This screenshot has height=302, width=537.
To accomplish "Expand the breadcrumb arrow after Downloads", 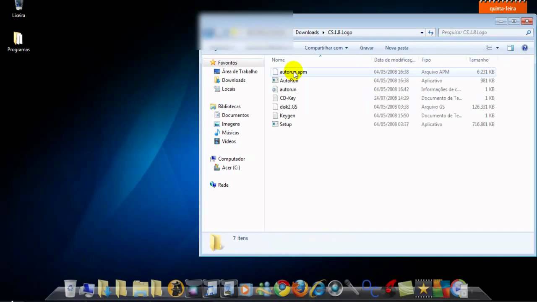I will pyautogui.click(x=323, y=32).
